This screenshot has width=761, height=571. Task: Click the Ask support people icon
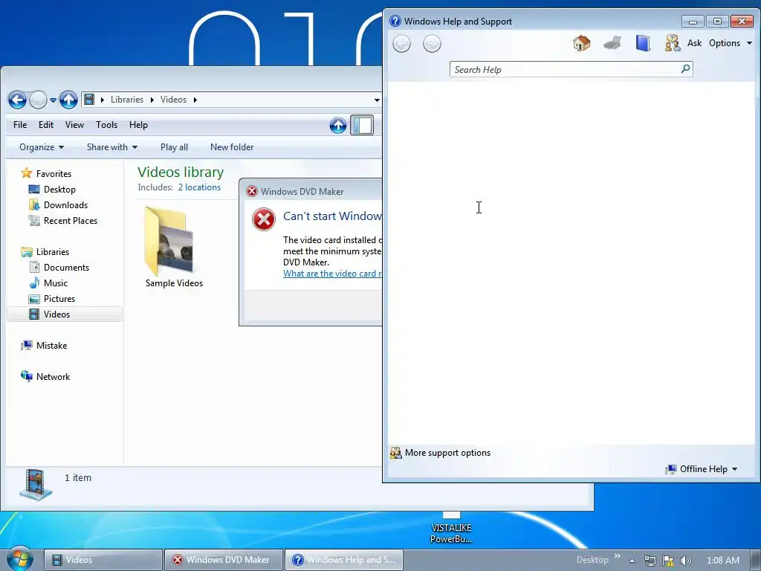pyautogui.click(x=672, y=43)
